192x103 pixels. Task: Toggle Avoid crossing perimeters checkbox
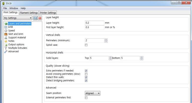click(86, 74)
